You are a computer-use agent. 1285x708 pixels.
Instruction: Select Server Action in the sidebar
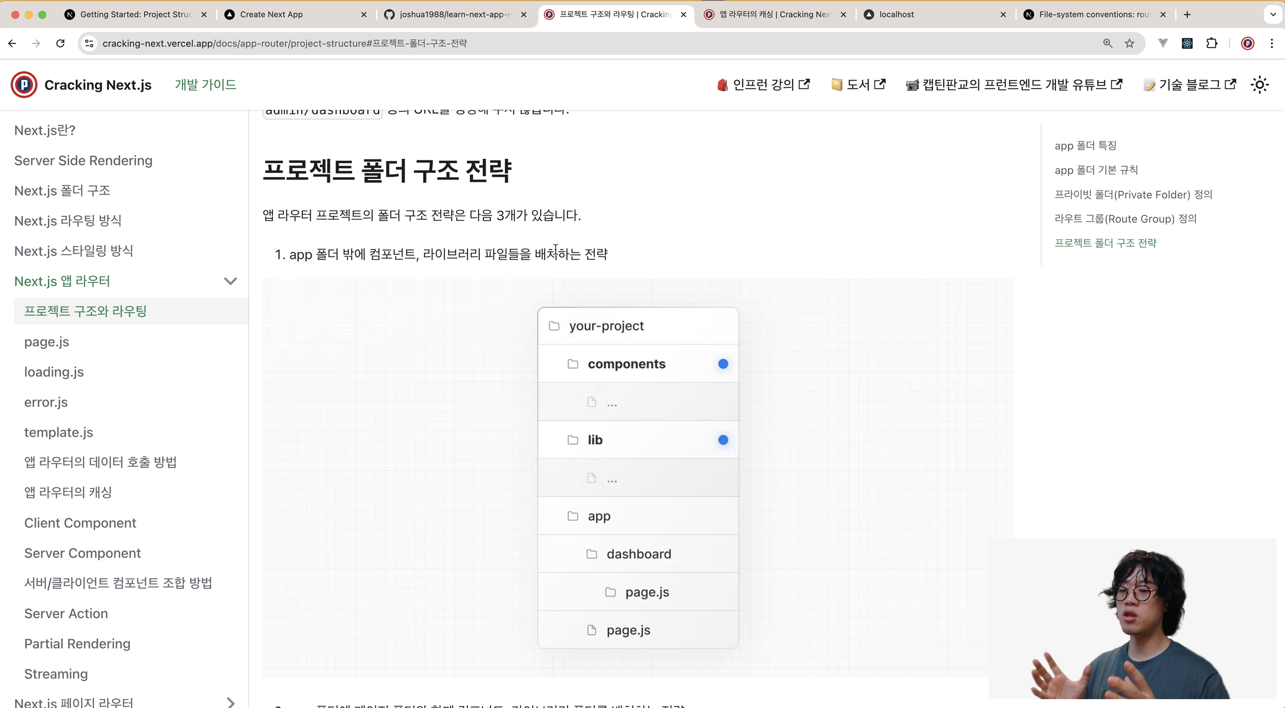(66, 613)
